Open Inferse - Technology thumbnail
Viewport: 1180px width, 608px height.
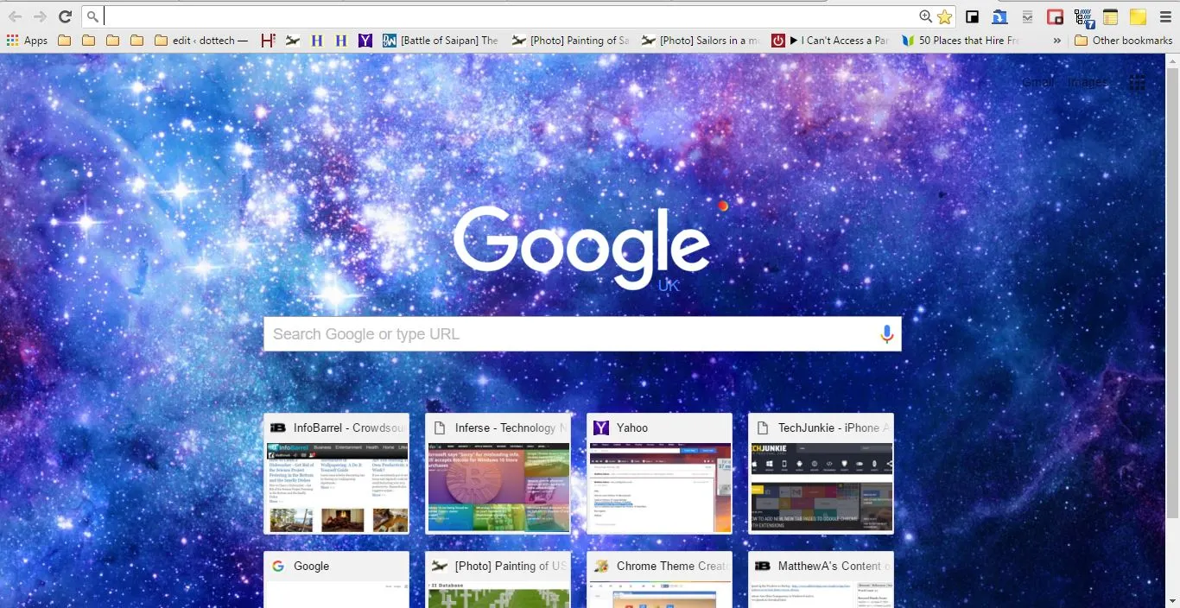[498, 473]
